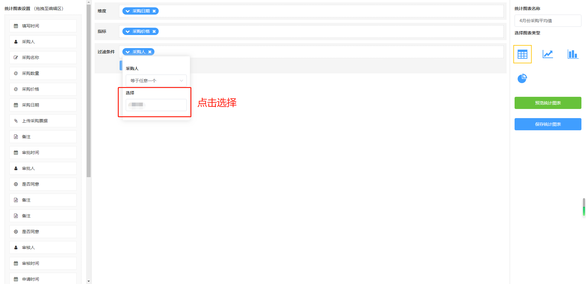The height and width of the screenshot is (284, 586).
Task: Select the 审批人 field item
Action: [x=43, y=168]
